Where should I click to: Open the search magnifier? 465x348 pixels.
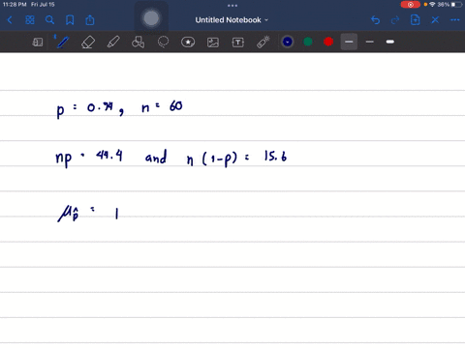[x=49, y=20]
